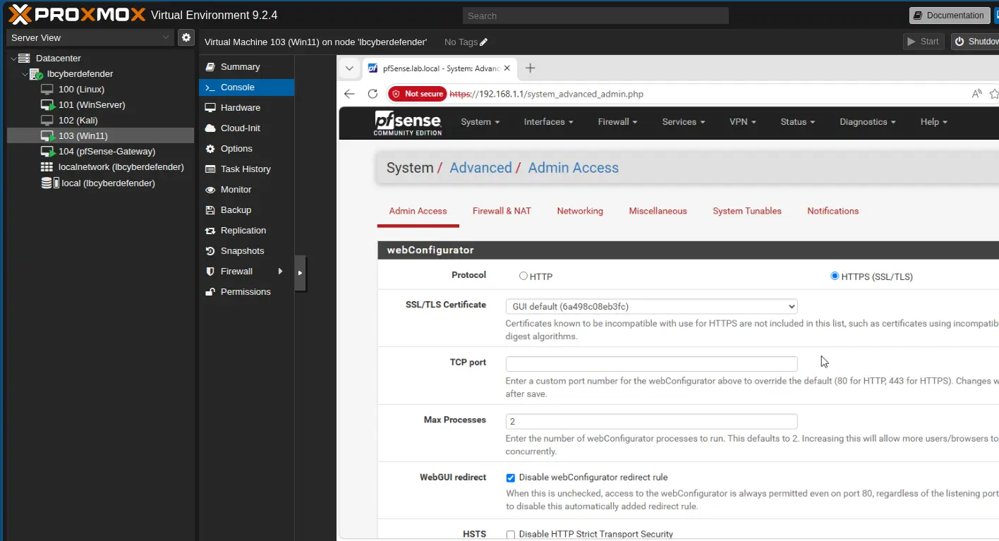This screenshot has width=999, height=541.
Task: Select the Datacenter node in tree
Action: click(59, 59)
